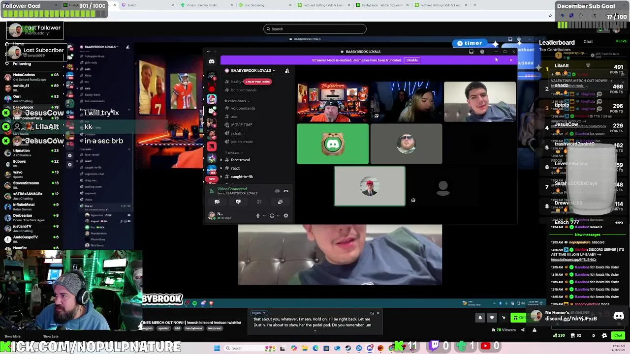Disable Streamer Mode using the Disable button
The height and width of the screenshot is (354, 630).
412,60
